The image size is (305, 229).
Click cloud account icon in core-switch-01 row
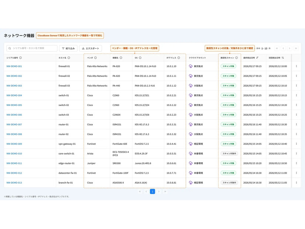point(191,154)
